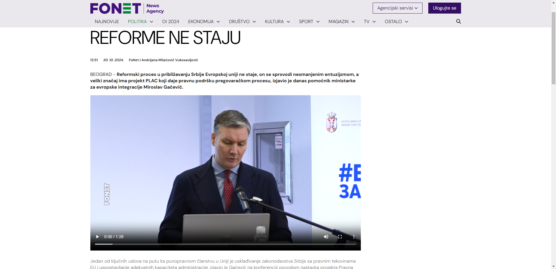Open video more options menu
Image resolution: width=556 pixels, height=269 pixels.
coord(354,237)
